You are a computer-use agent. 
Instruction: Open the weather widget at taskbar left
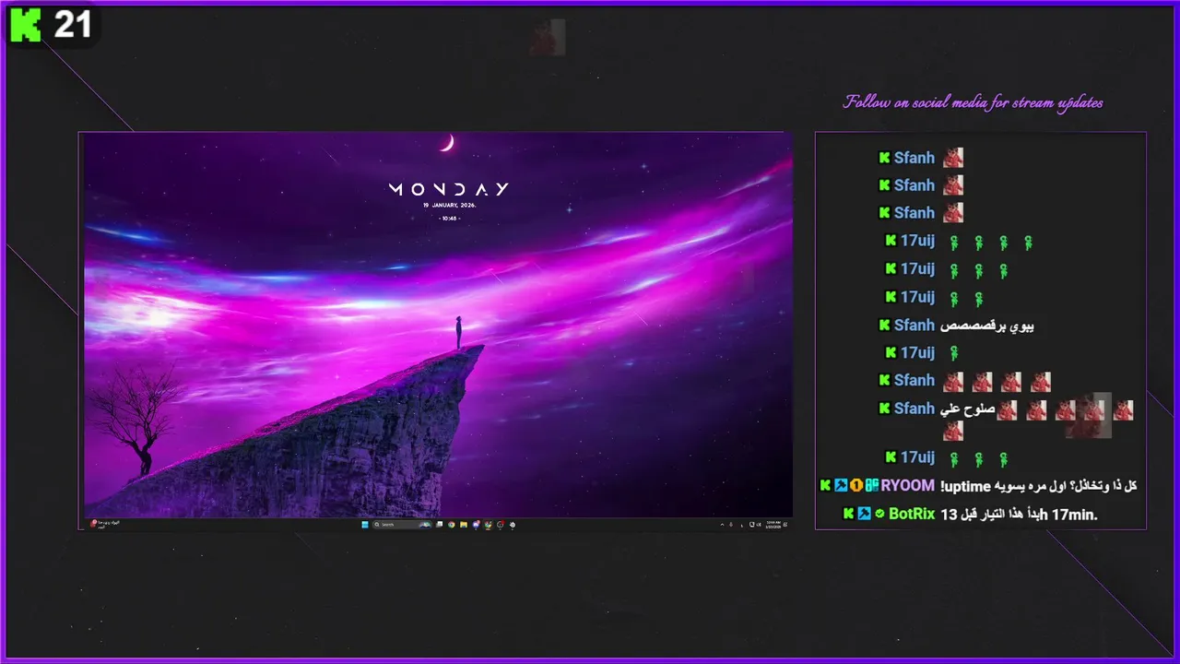click(x=106, y=525)
